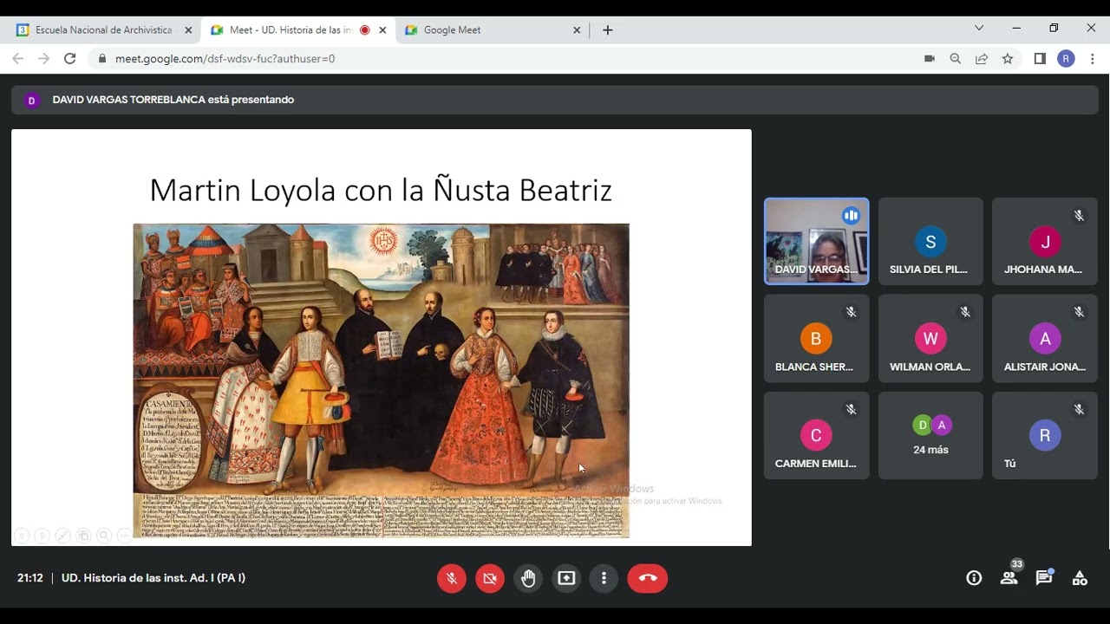Go back in browser history
The height and width of the screenshot is (624, 1110).
pyautogui.click(x=18, y=59)
